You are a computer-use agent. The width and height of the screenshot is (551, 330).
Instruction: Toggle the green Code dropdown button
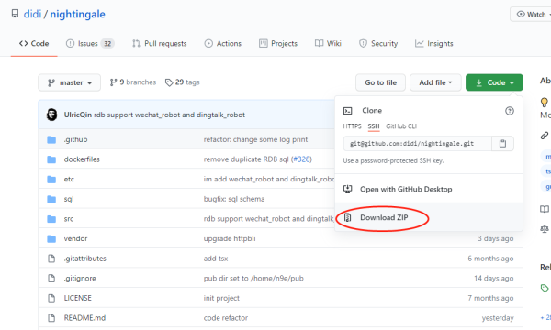(494, 82)
